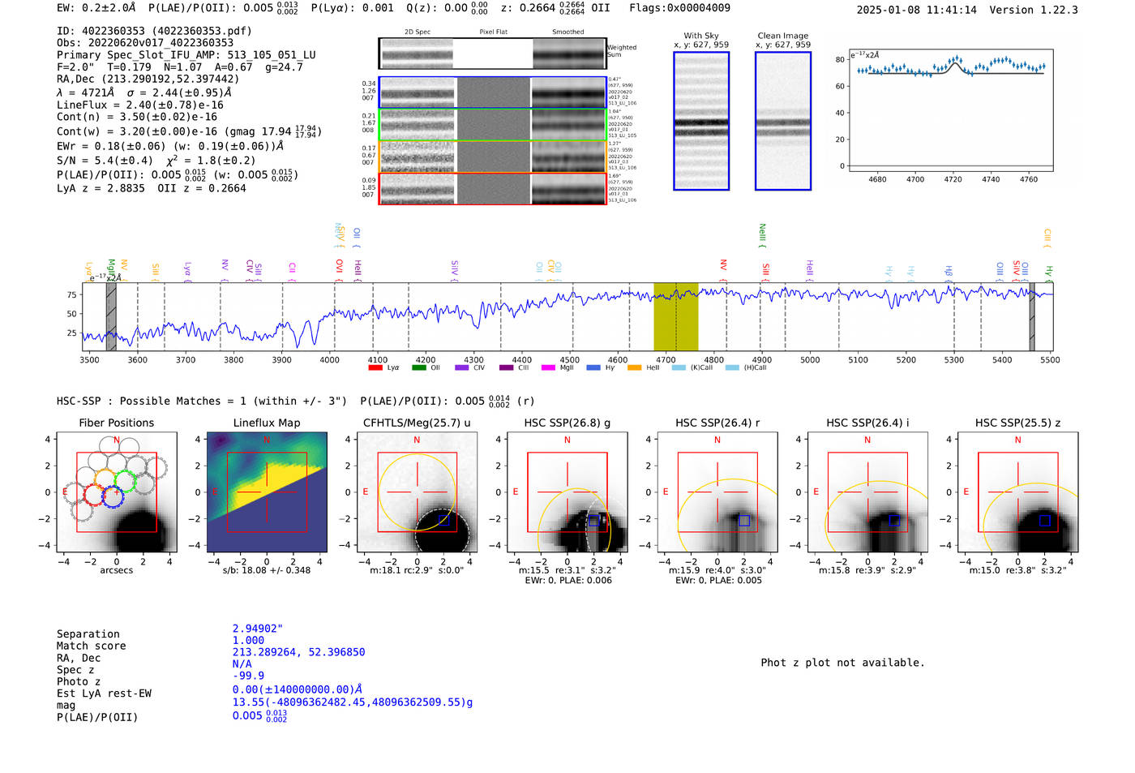Click the orange HeII legend swatch
Viewport: 1135px width, 773px height.
pos(634,367)
